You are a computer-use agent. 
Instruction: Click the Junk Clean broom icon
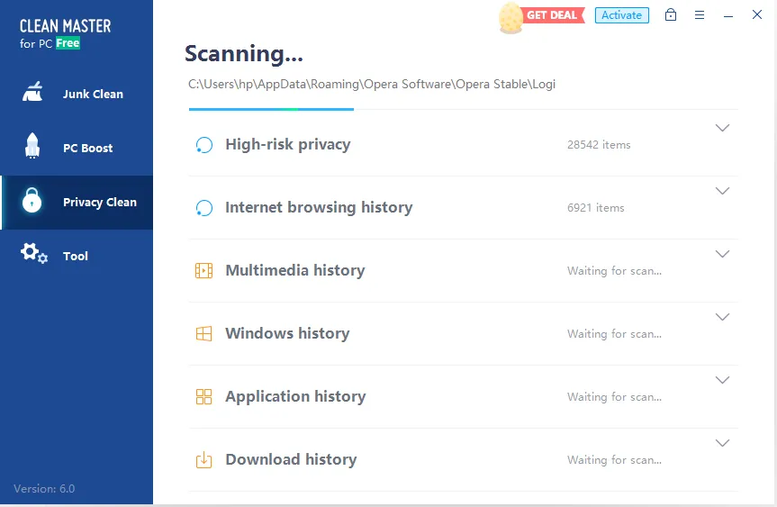(x=32, y=92)
